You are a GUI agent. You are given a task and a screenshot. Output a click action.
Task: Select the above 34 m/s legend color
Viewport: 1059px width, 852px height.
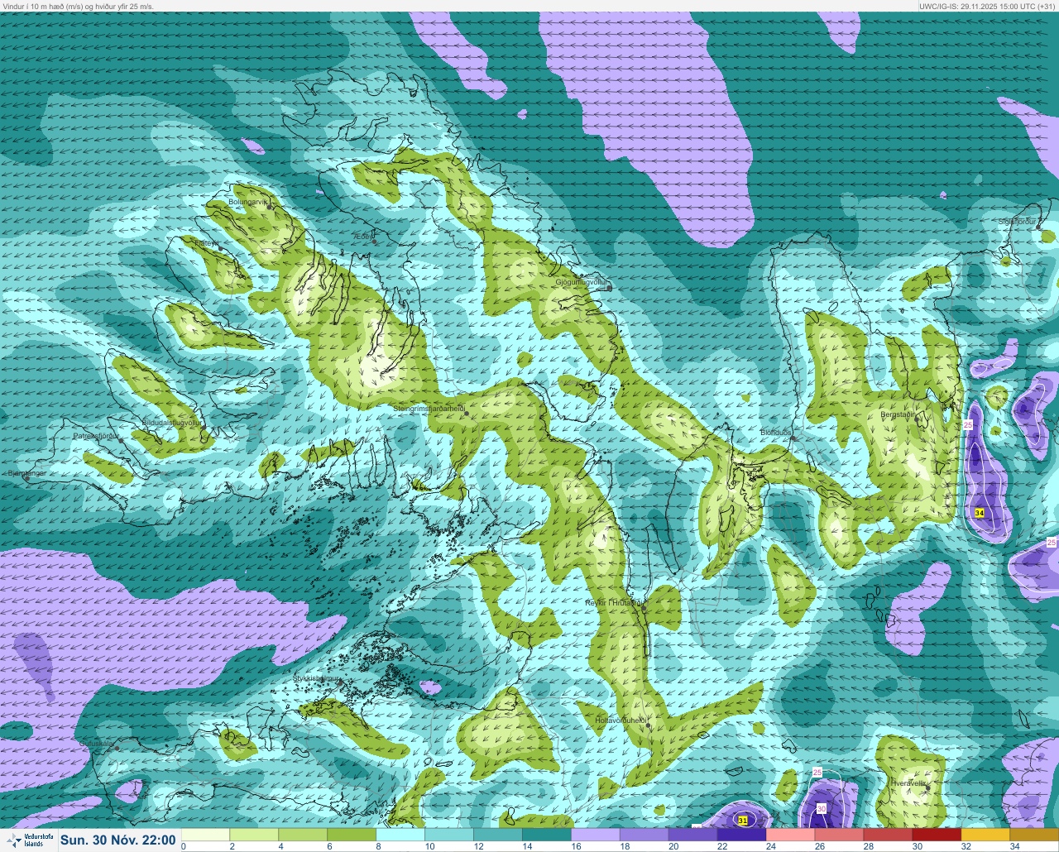tap(1034, 835)
